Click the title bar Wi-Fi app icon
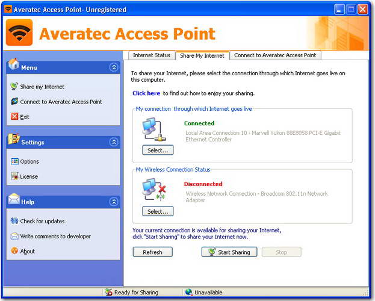Screen dimensions: 375x301 pos(8,10)
